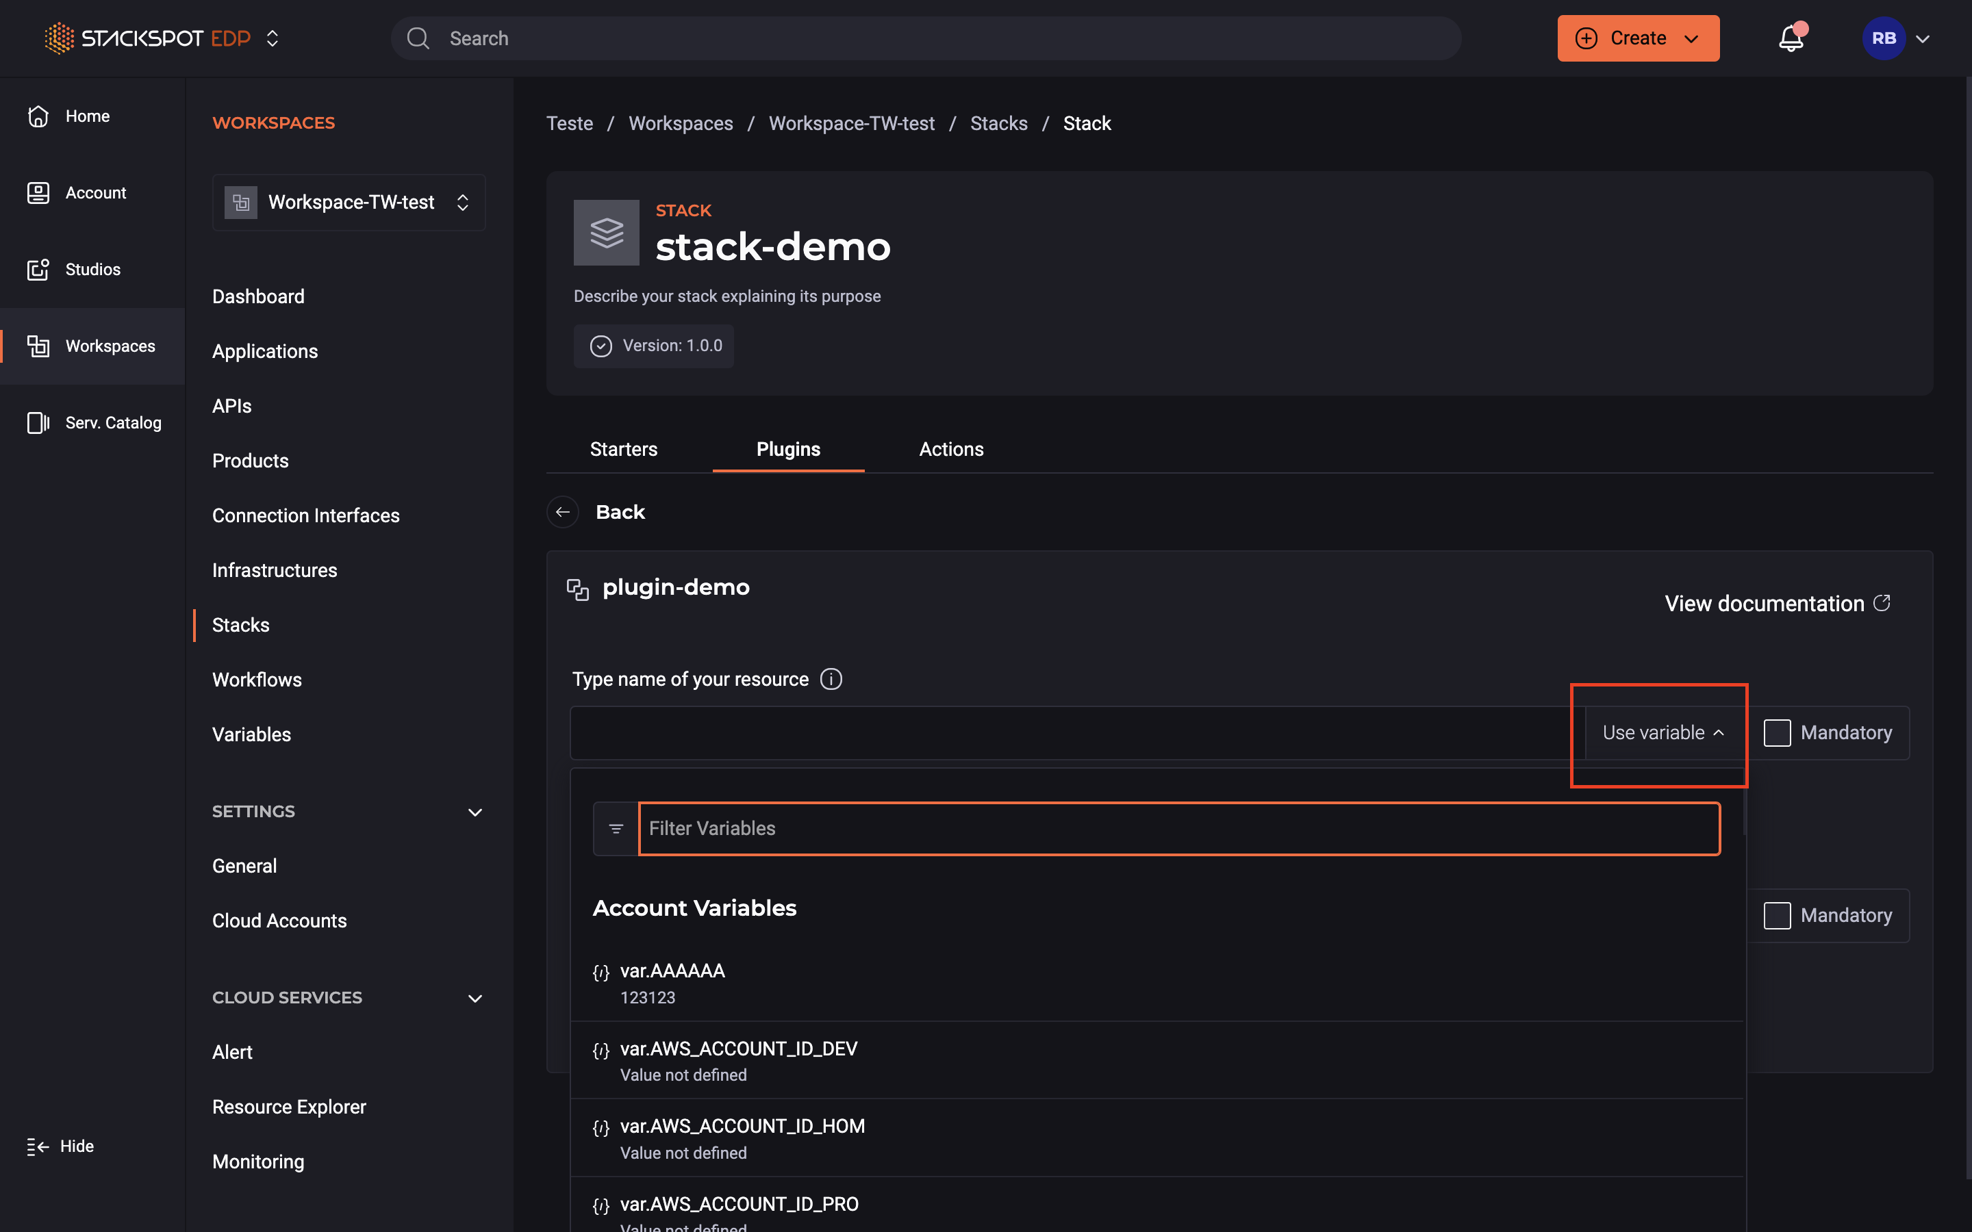Check the second Mandatory checkbox
The height and width of the screenshot is (1232, 1972).
click(1776, 915)
